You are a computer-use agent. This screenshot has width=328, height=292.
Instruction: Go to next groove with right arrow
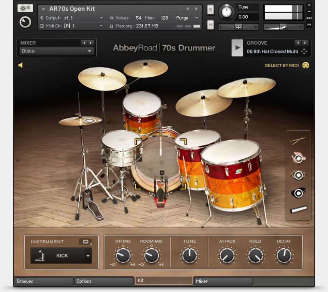[305, 43]
